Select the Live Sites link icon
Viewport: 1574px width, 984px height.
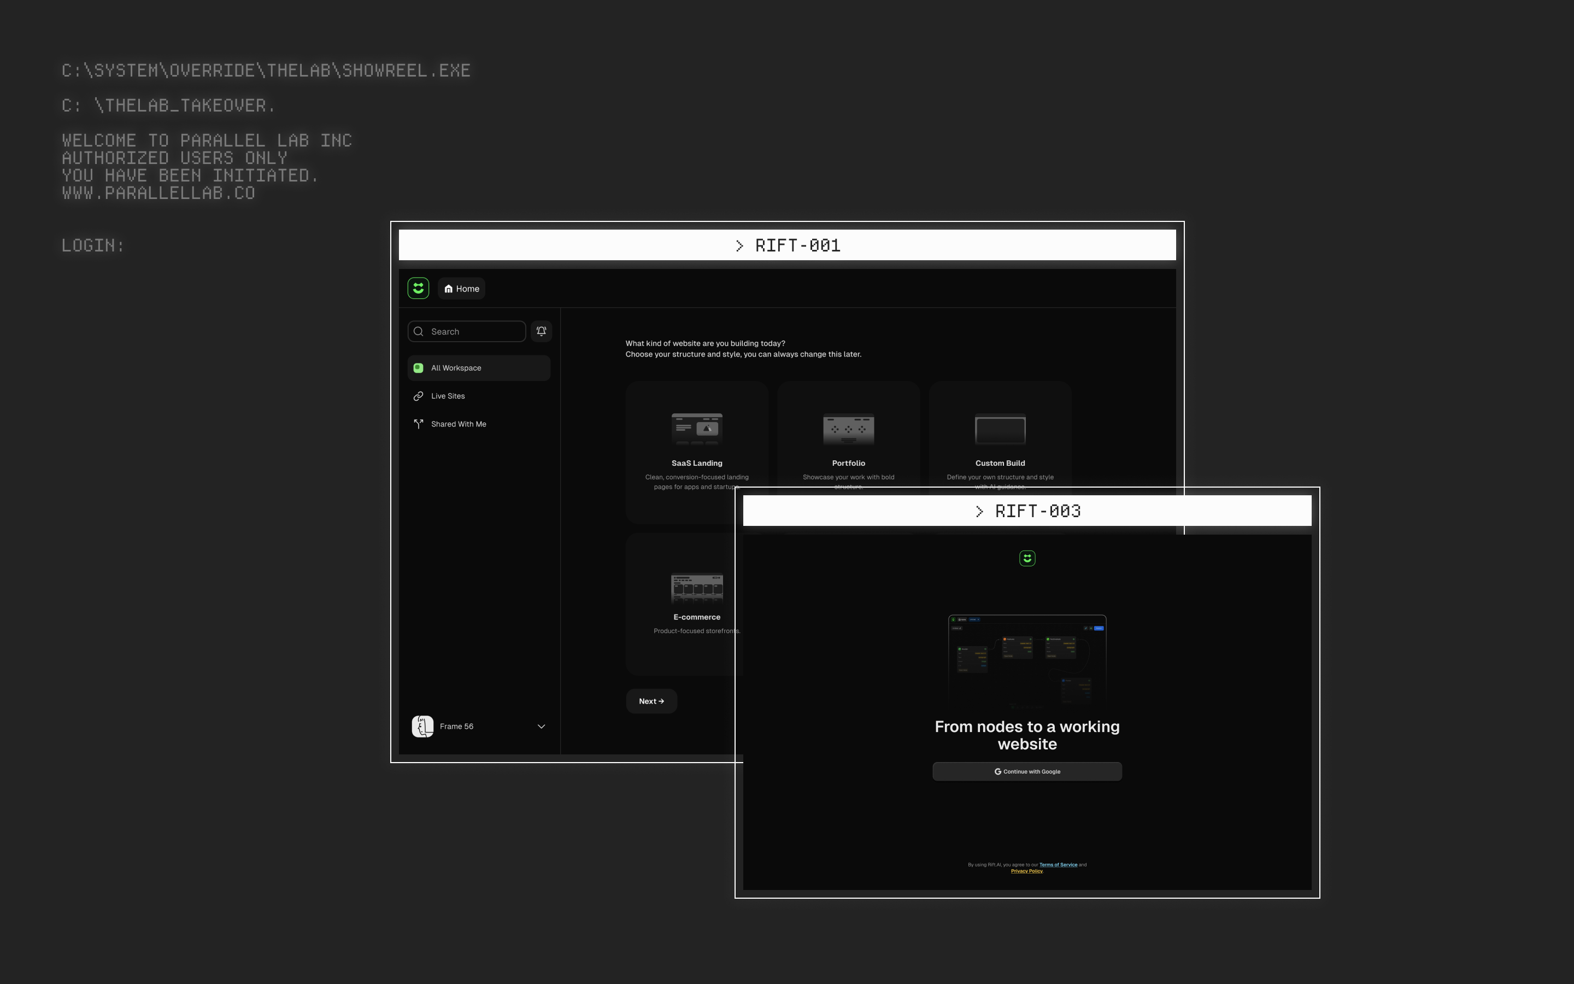[419, 396]
